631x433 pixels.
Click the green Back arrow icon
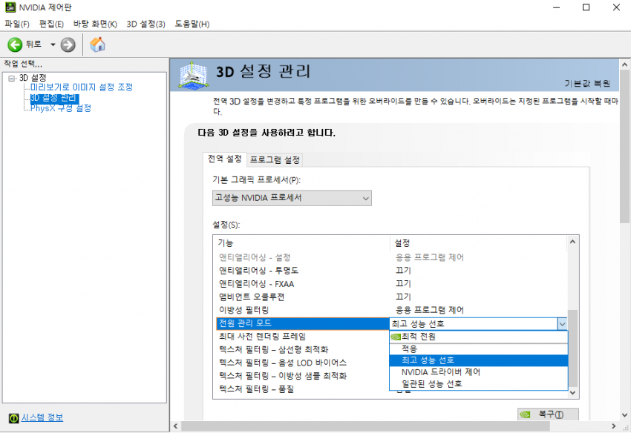(x=15, y=44)
